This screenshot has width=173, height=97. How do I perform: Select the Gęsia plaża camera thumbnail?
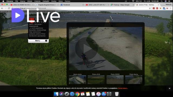click(77, 80)
